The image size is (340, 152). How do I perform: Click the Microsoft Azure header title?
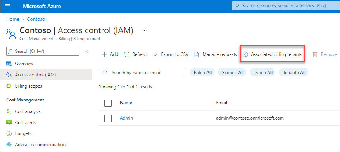(x=42, y=6)
